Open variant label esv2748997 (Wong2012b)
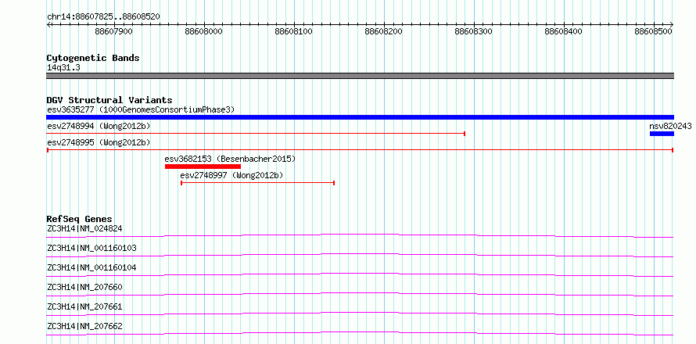Image resolution: width=696 pixels, height=344 pixels. (231, 175)
